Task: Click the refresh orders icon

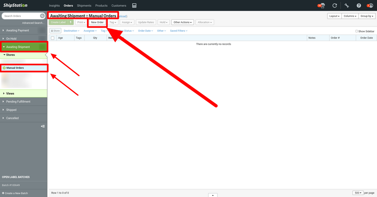Action: coord(334,6)
